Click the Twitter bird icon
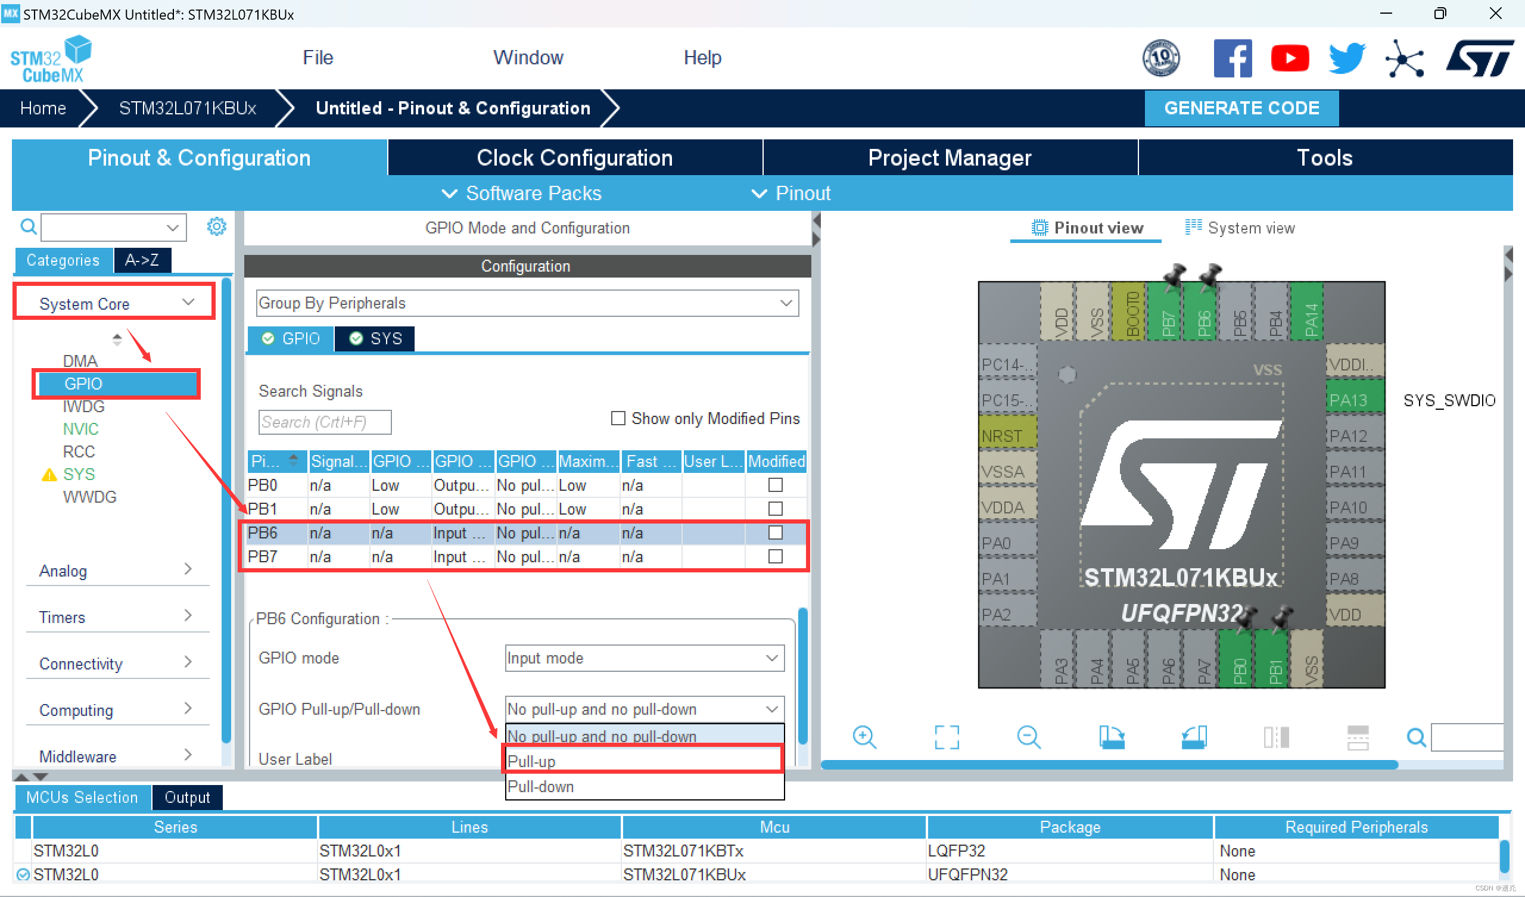This screenshot has height=897, width=1525. click(x=1346, y=59)
